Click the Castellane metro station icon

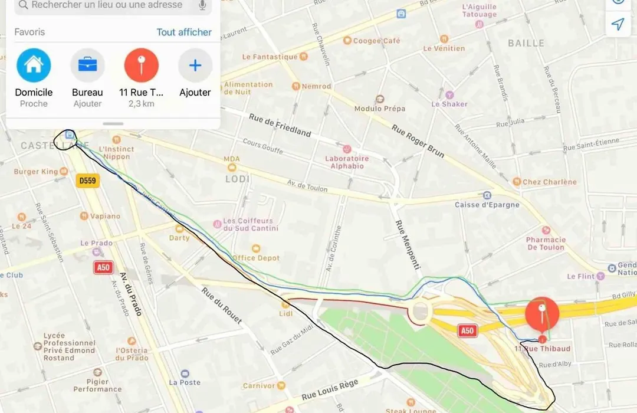(70, 135)
